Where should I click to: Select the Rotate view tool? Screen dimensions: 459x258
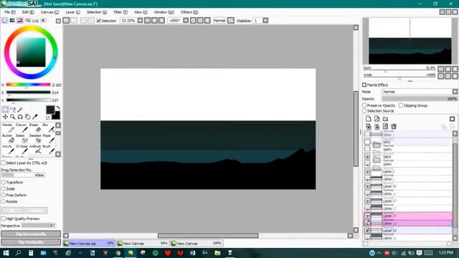[x=20, y=117]
